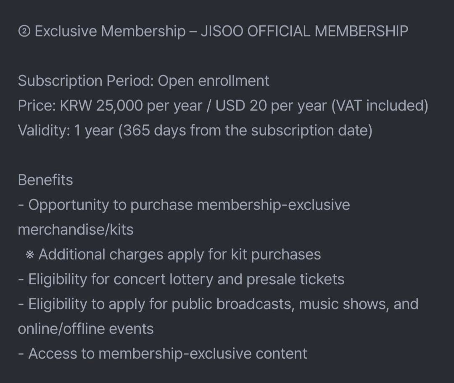This screenshot has width=454, height=383.
Task: Select the "JISOO OFFICIAL MEMBERSHIP" title text
Action: click(x=304, y=31)
